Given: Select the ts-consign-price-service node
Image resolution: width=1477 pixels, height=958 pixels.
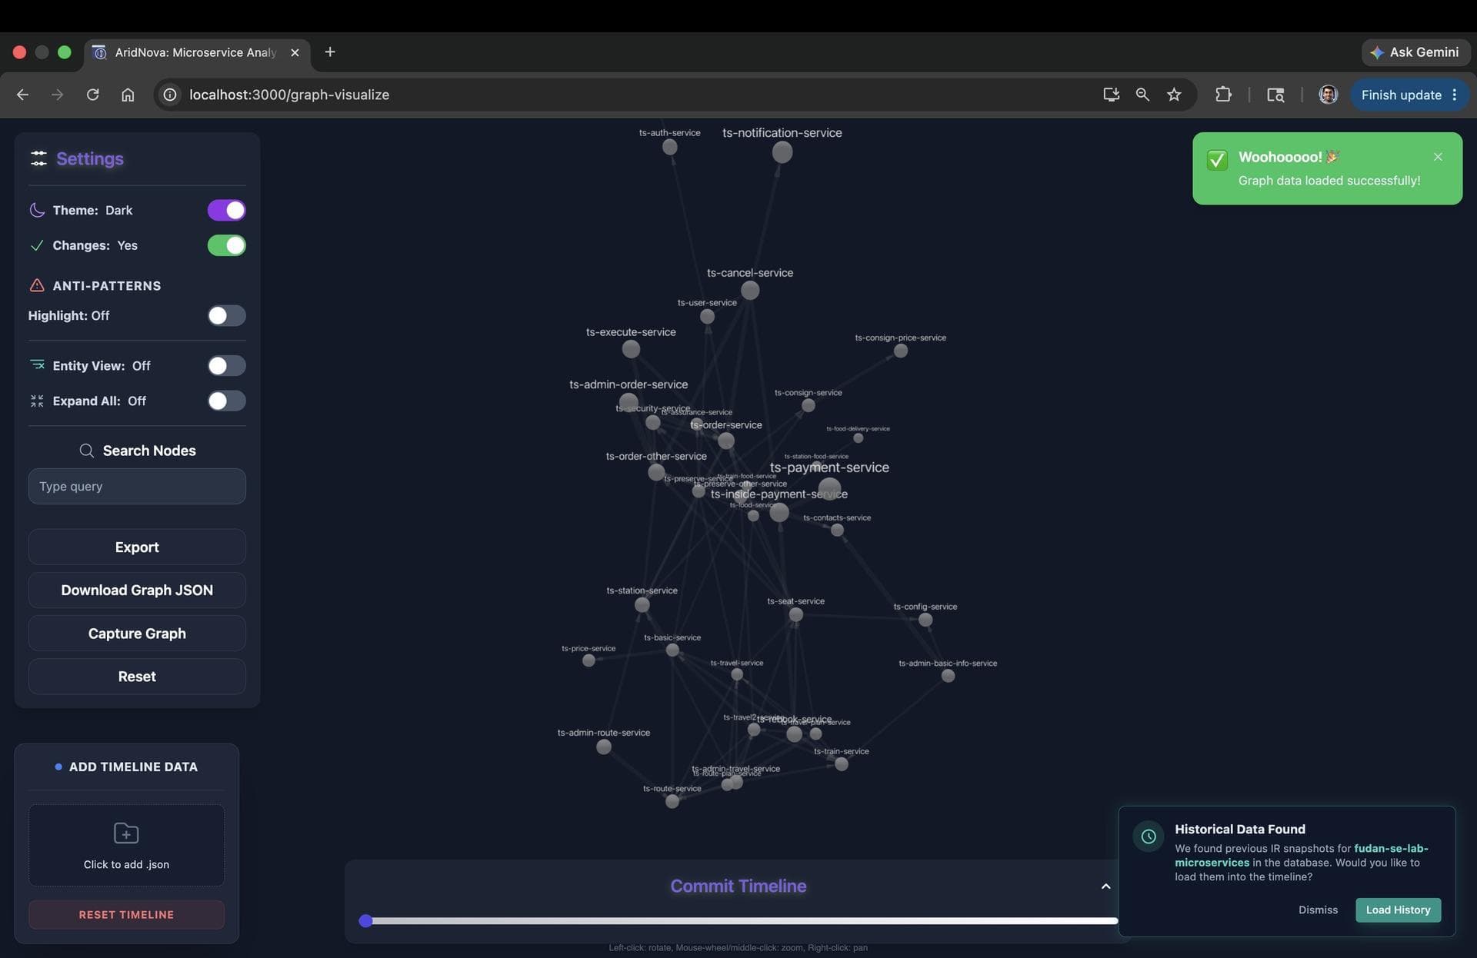Looking at the screenshot, I should point(901,351).
